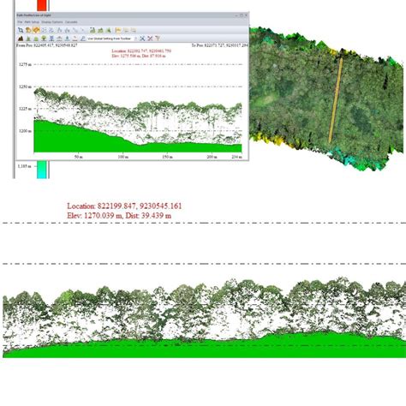Click the 'To Pos' coordinates text
406x406 pixels.
tap(219, 45)
